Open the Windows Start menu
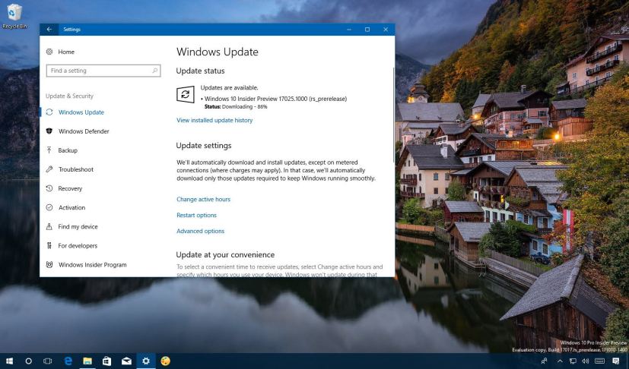Viewport: 629px width, 369px height. [x=9, y=361]
